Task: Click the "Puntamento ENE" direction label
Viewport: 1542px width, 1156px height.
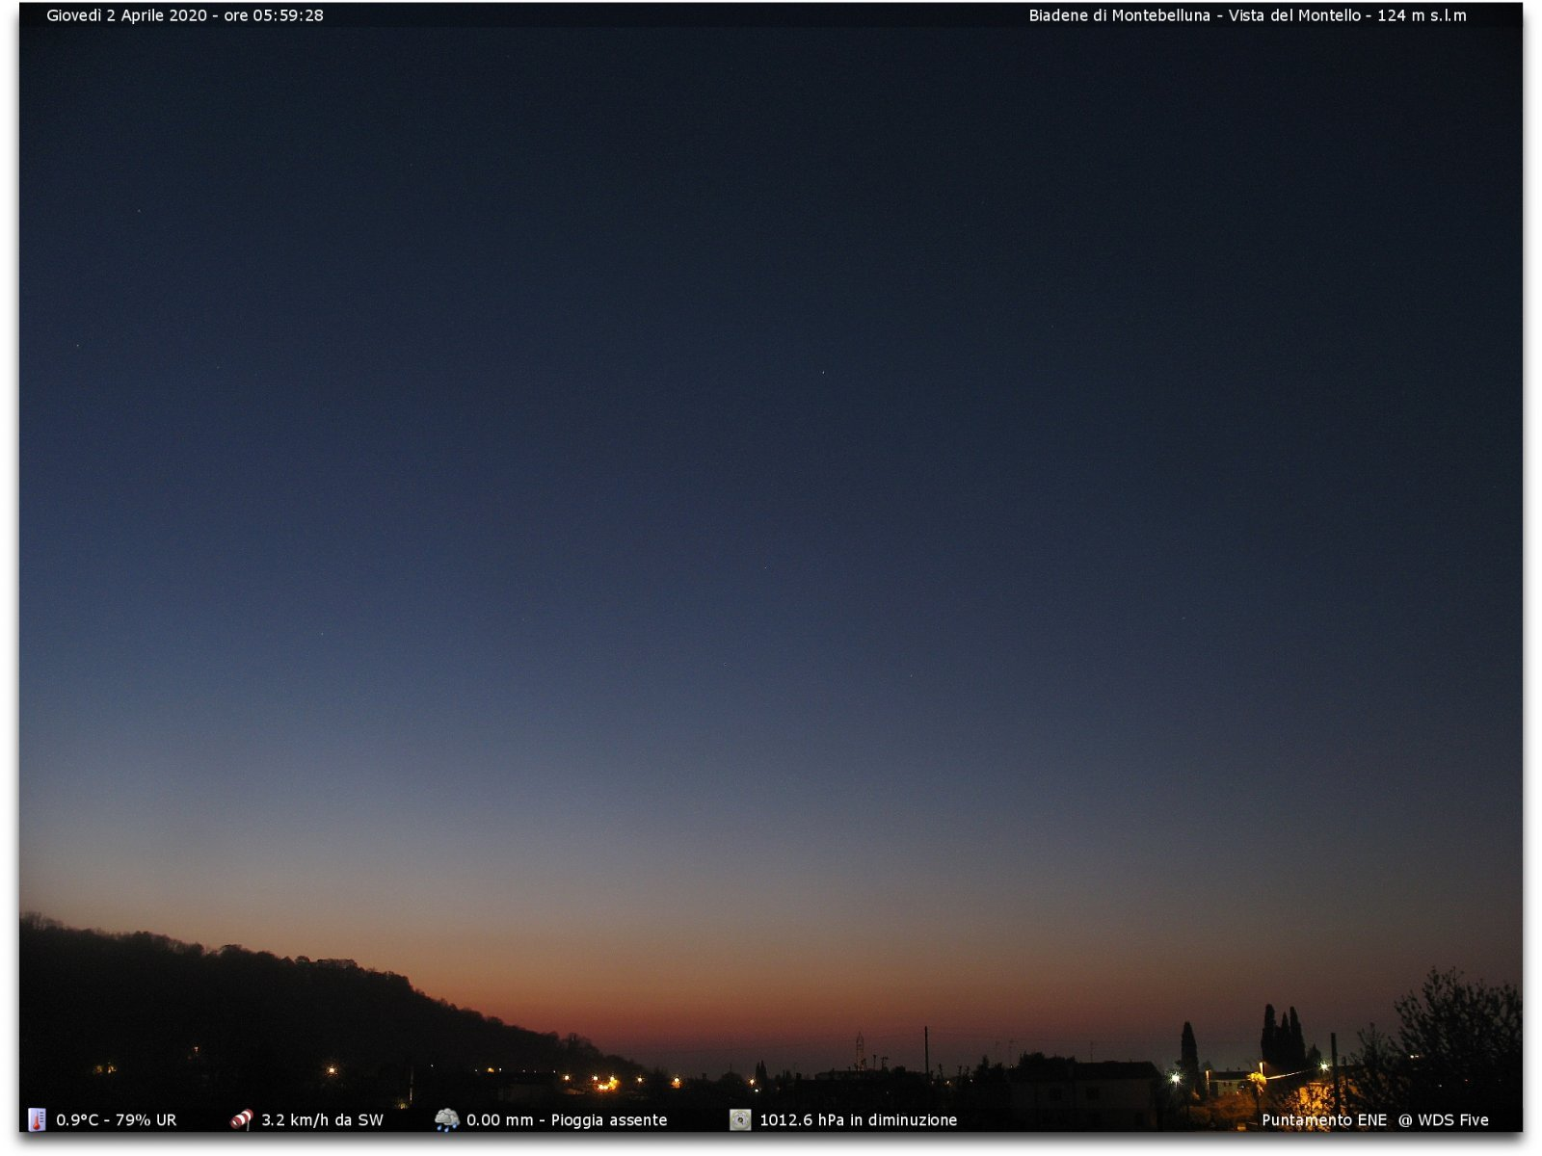Action: pyautogui.click(x=1324, y=1120)
